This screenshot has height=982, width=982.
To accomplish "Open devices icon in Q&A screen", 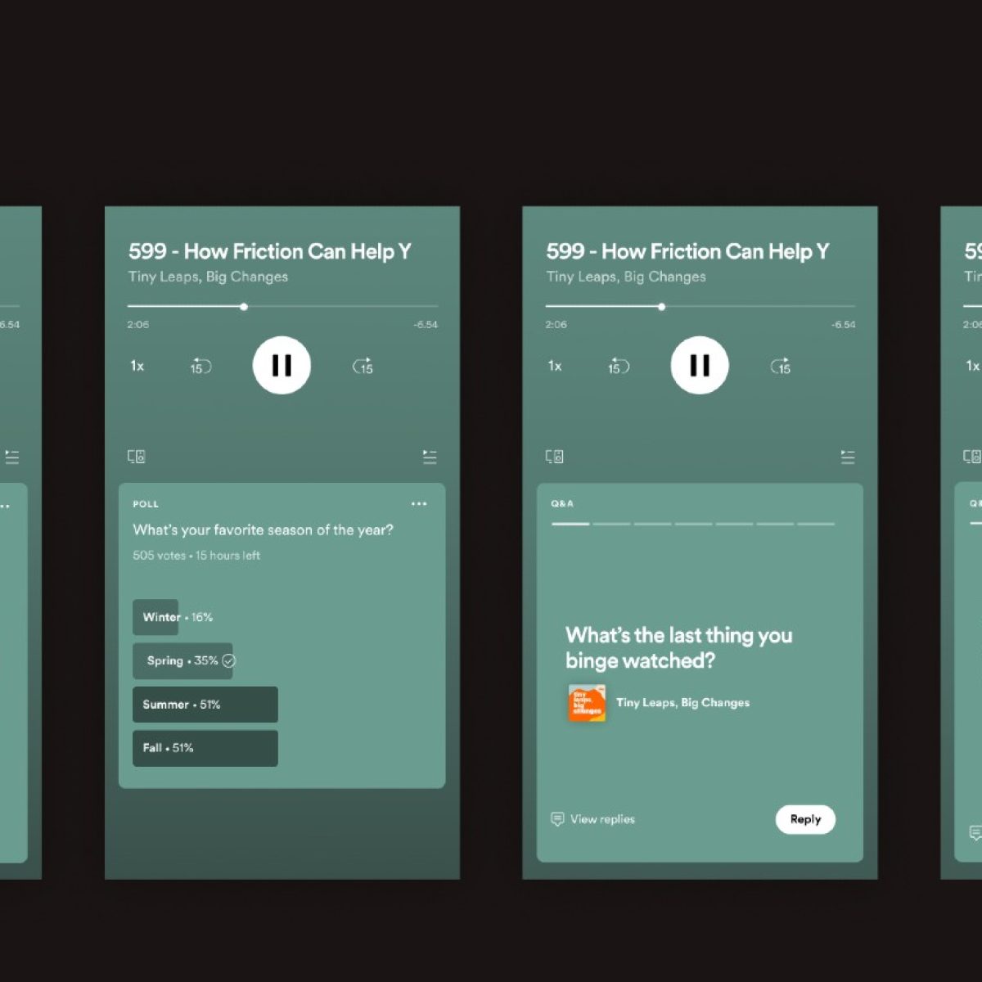I will pos(555,457).
